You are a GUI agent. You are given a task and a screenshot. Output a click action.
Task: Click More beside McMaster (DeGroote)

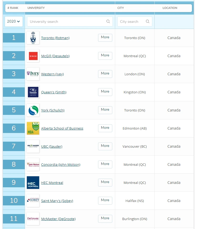coord(105,219)
